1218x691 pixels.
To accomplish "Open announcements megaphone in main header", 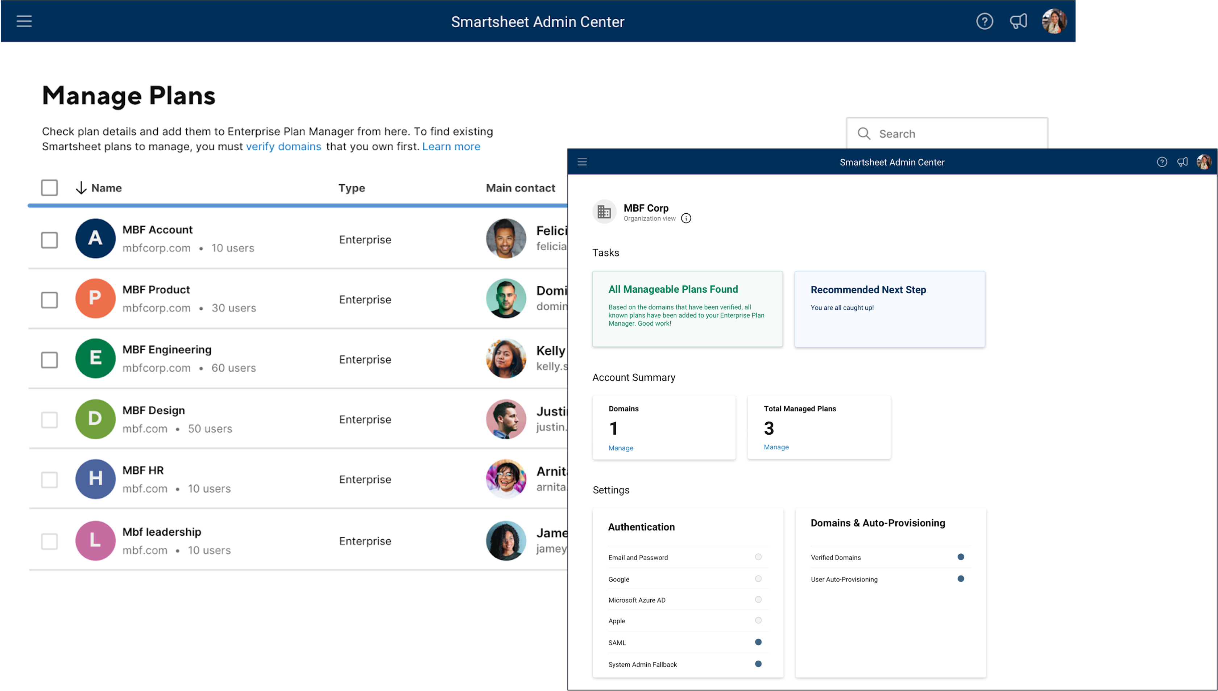I will tap(1018, 21).
